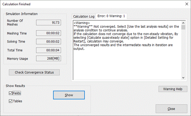This screenshot has width=191, height=116.
Task: Click the Solving Time value field
Action: (49, 42)
